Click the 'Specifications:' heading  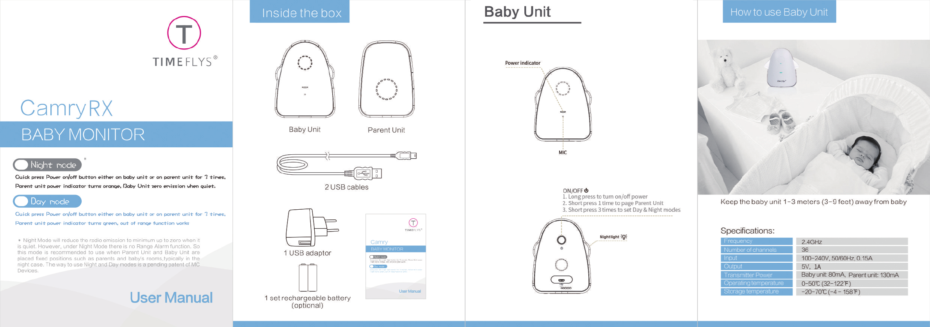tap(747, 230)
